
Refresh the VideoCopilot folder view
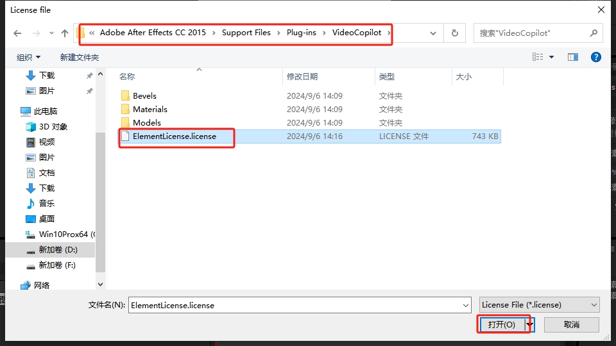(x=455, y=33)
